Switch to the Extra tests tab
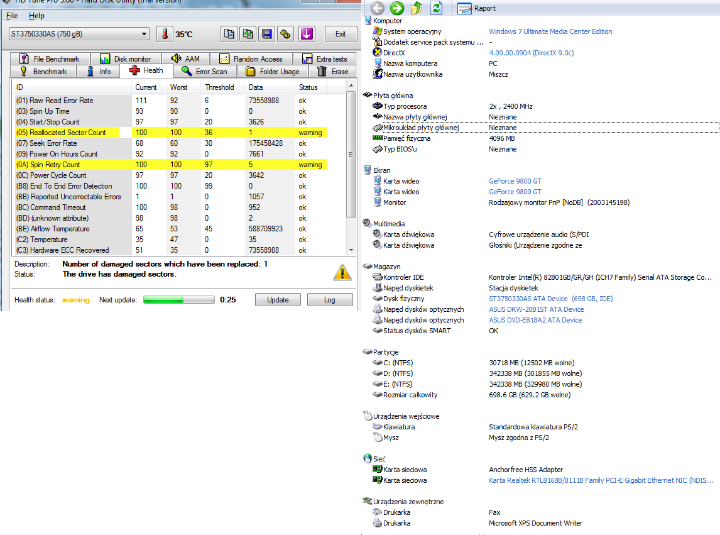 325,59
